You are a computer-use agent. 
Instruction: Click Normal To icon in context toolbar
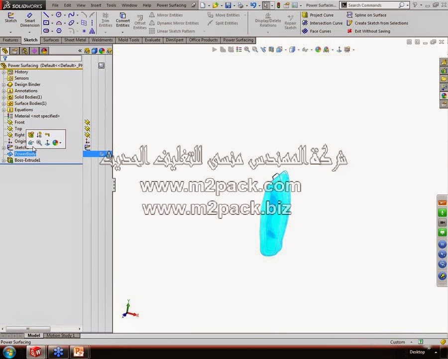coord(47,143)
